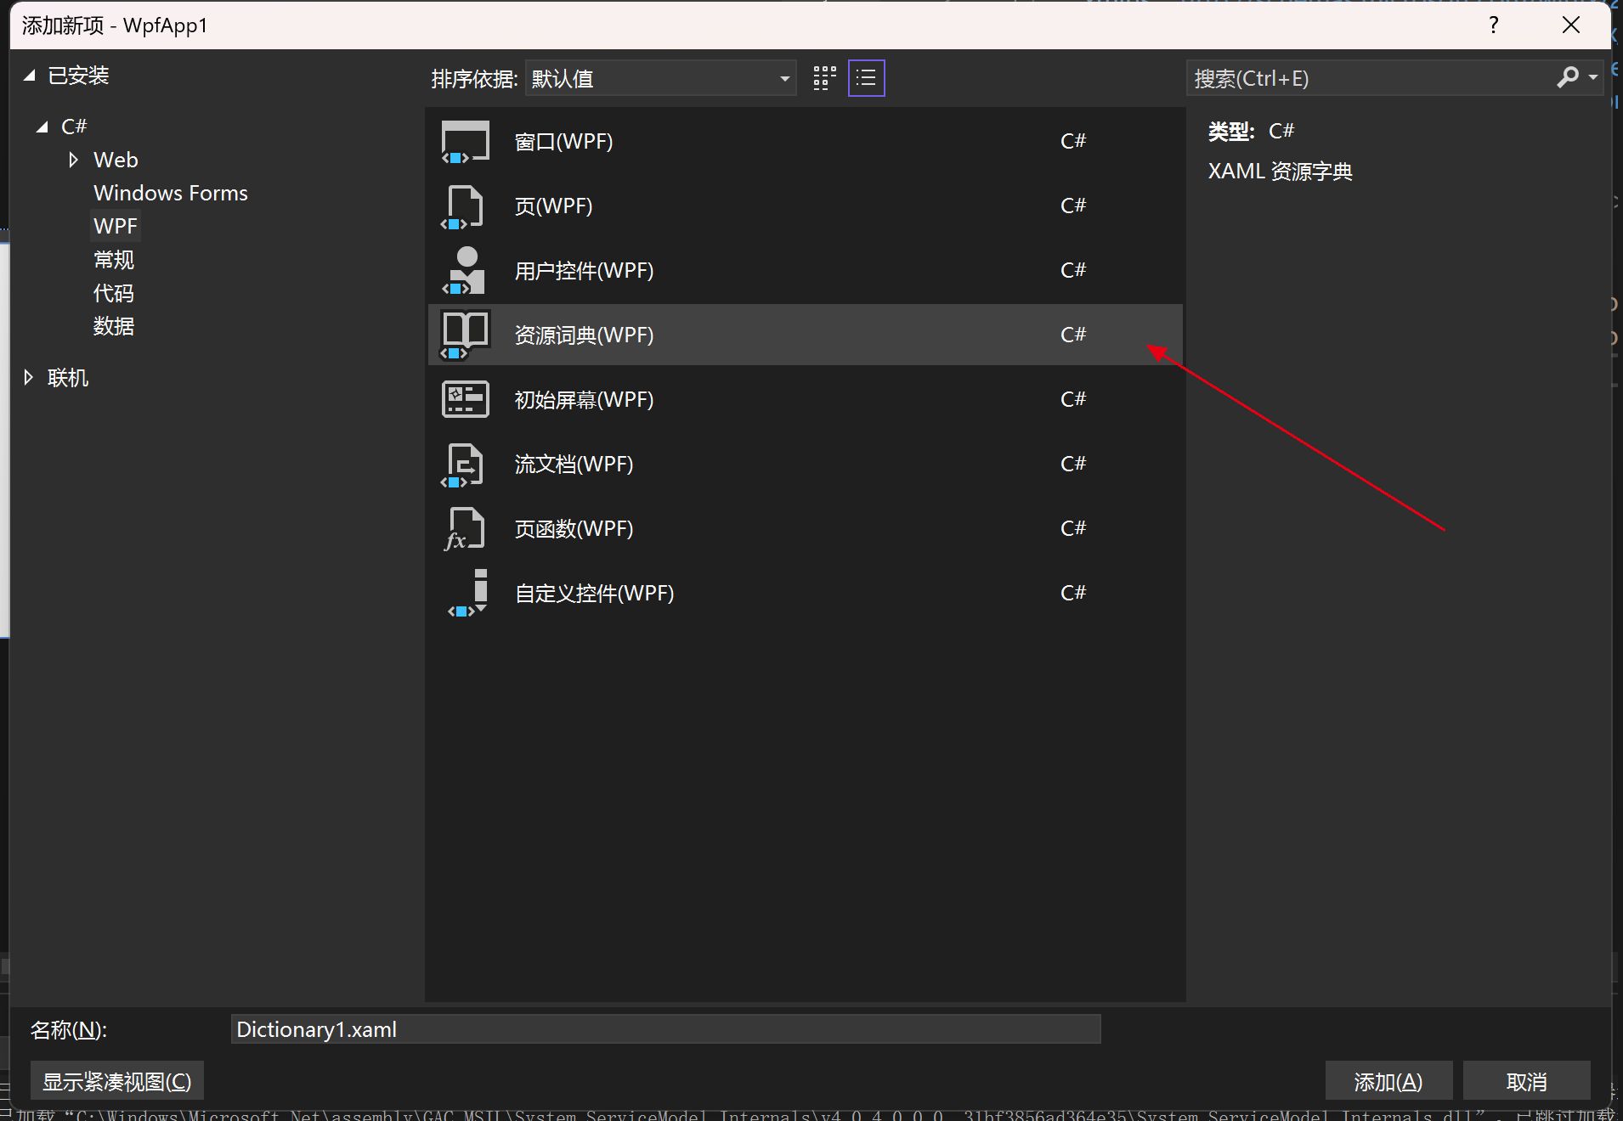Select the 代码 category

[x=114, y=293]
